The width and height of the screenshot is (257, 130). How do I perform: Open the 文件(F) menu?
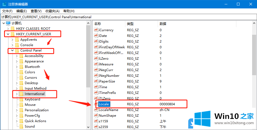coord(7,11)
